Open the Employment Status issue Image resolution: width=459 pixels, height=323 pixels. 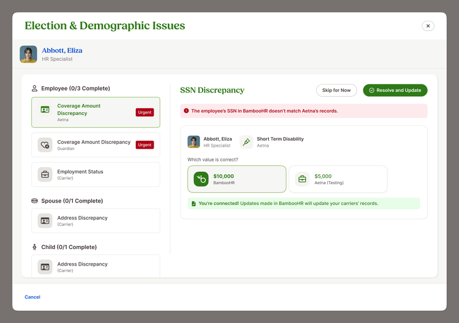pos(95,174)
